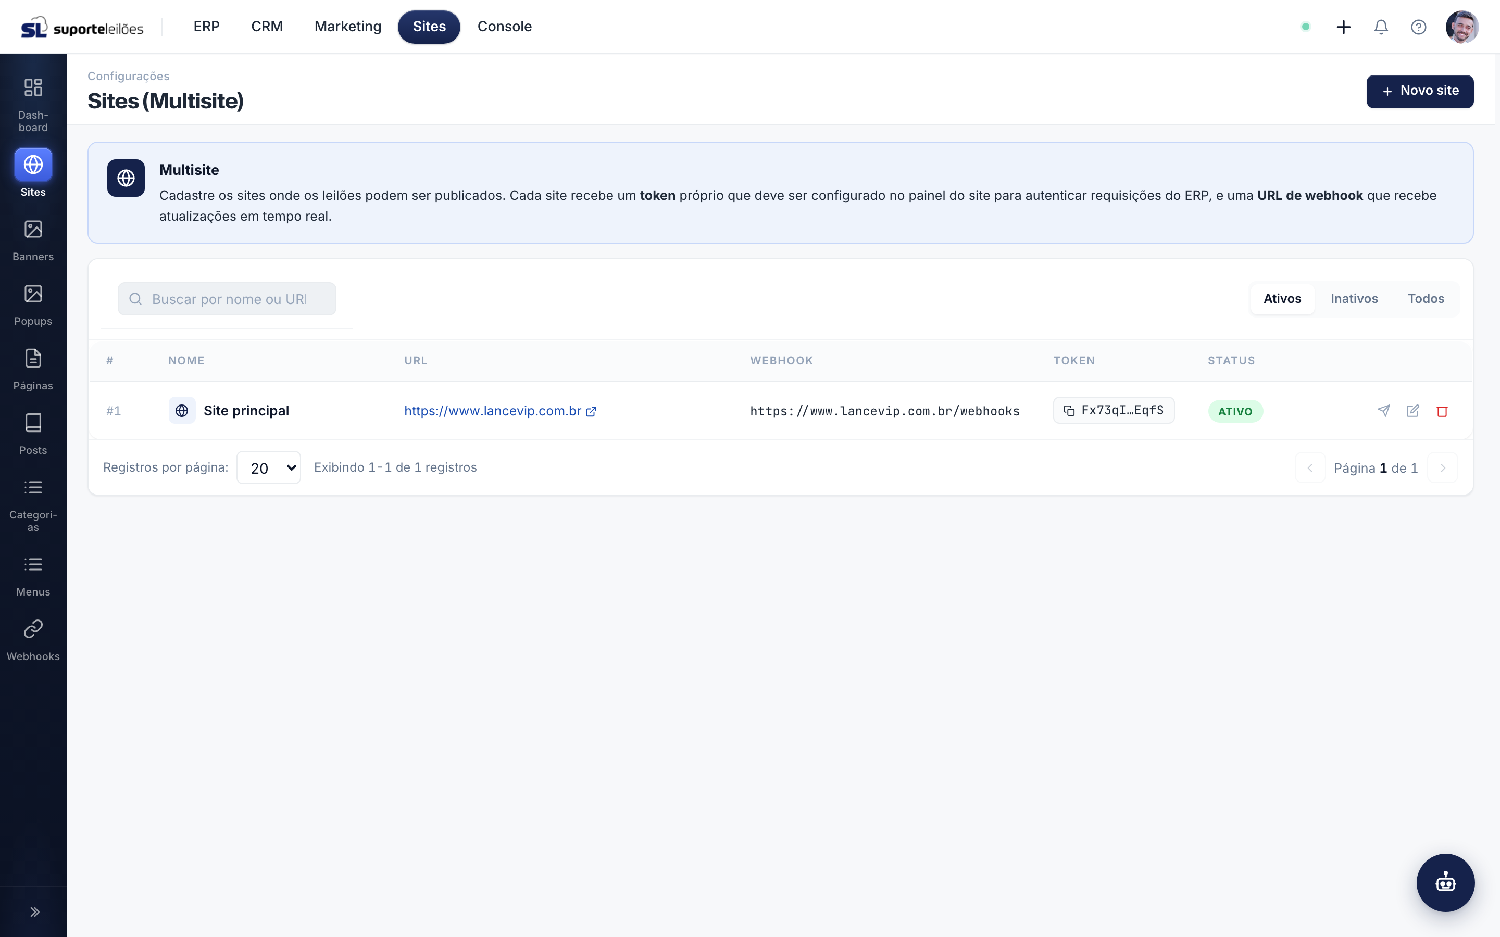Open the Dashboard sidebar item
This screenshot has width=1500, height=937.
pos(33,104)
